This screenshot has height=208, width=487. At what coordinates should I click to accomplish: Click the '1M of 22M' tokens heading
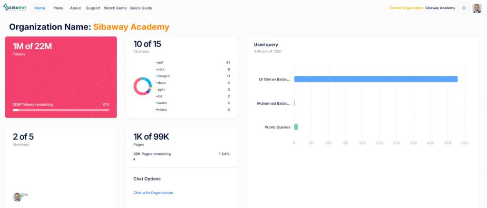pos(32,46)
